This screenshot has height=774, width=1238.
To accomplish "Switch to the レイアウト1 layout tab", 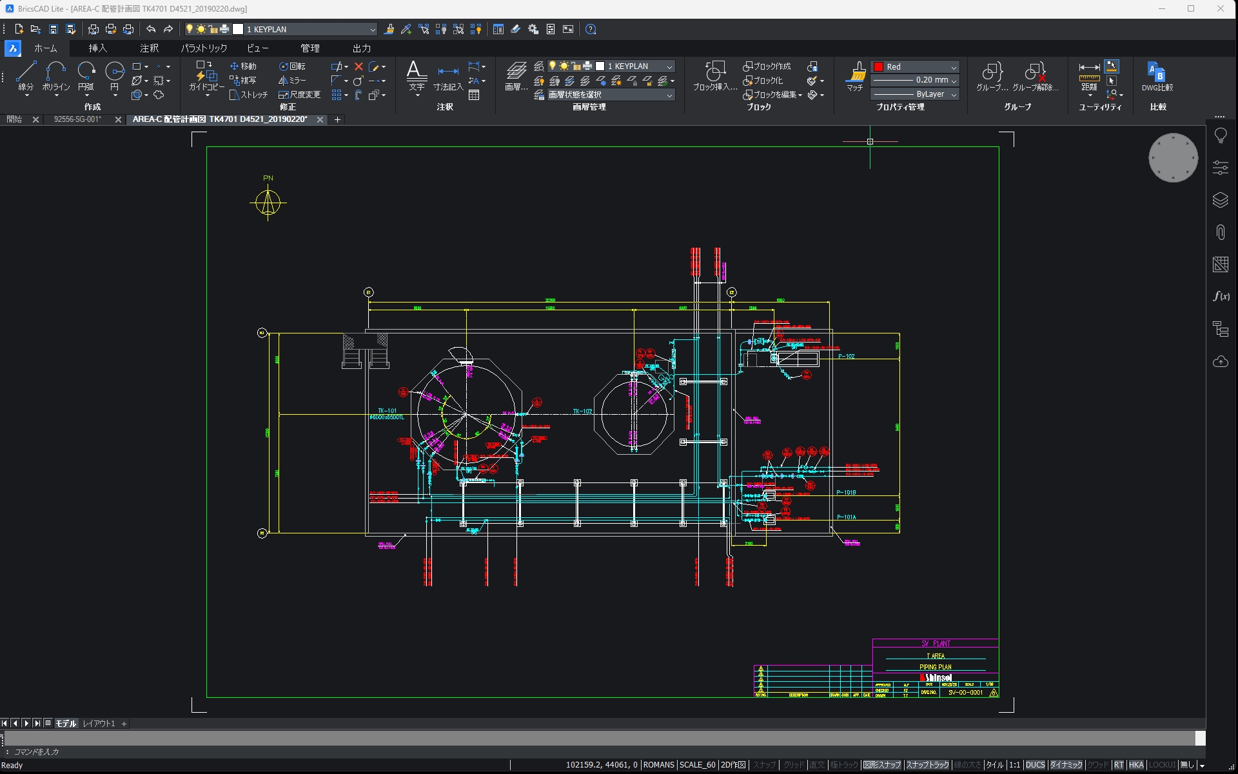I will tap(98, 723).
